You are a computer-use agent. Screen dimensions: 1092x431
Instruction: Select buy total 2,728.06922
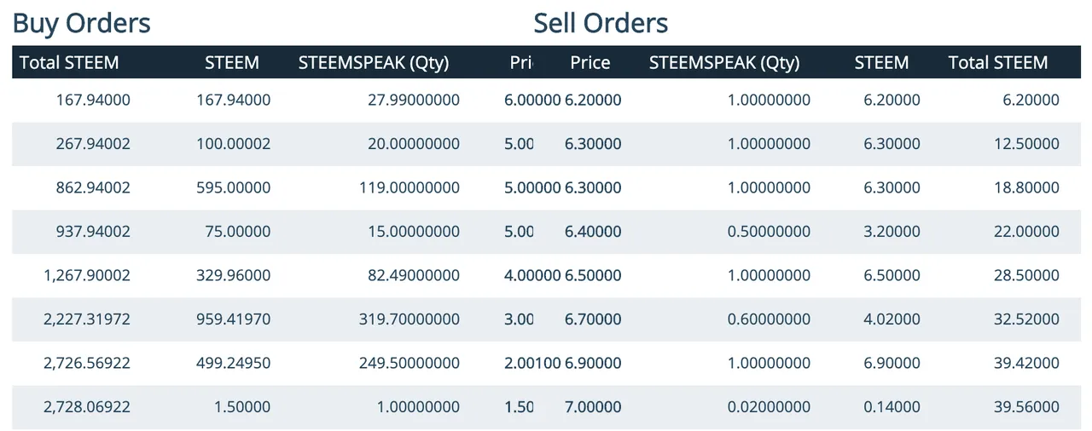click(x=87, y=407)
